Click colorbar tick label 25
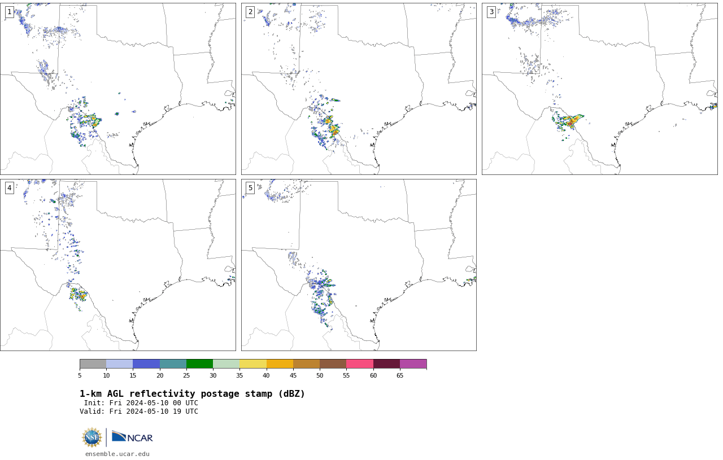The width and height of the screenshot is (723, 460). (x=186, y=376)
